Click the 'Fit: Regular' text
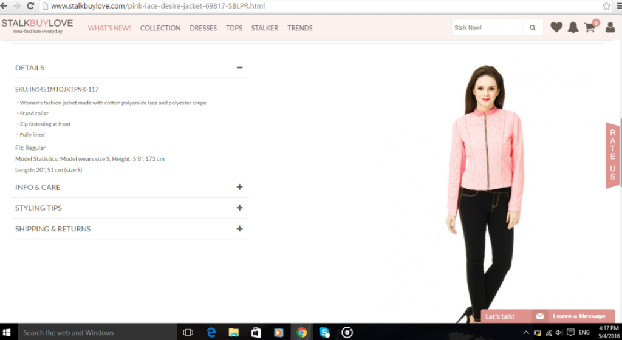 [x=30, y=148]
